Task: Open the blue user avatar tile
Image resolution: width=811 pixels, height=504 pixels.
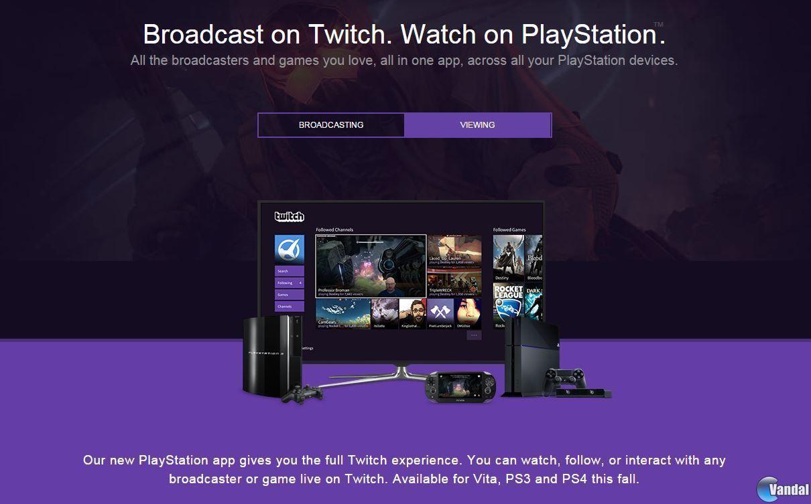Action: 289,249
